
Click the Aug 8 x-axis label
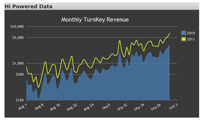(39, 107)
